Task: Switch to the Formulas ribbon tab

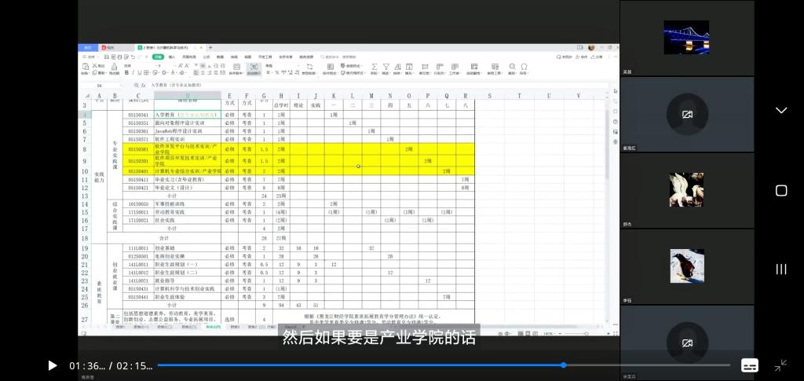Action: click(206, 57)
